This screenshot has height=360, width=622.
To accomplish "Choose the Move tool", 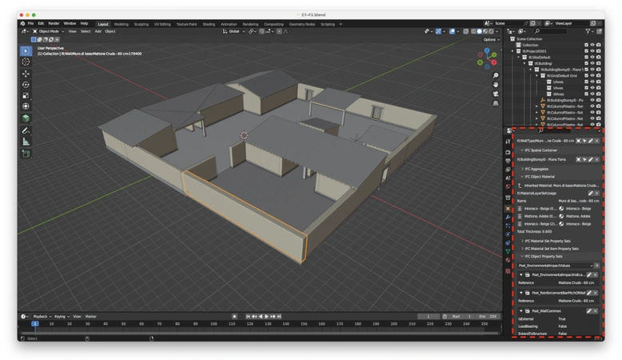I will click(x=26, y=74).
